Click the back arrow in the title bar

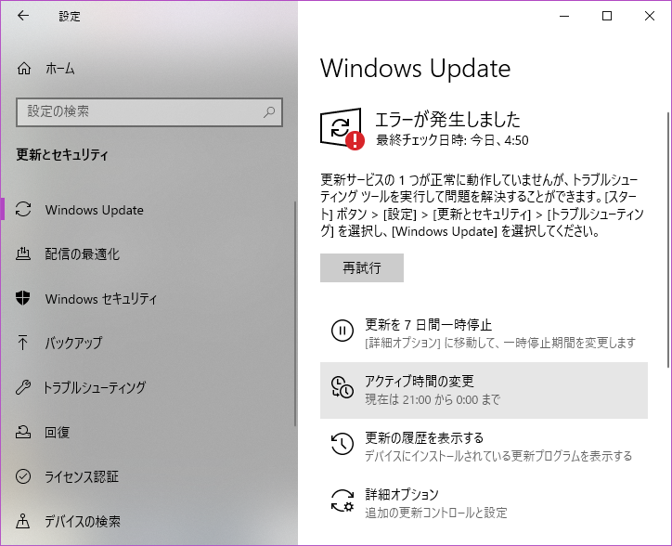[23, 17]
